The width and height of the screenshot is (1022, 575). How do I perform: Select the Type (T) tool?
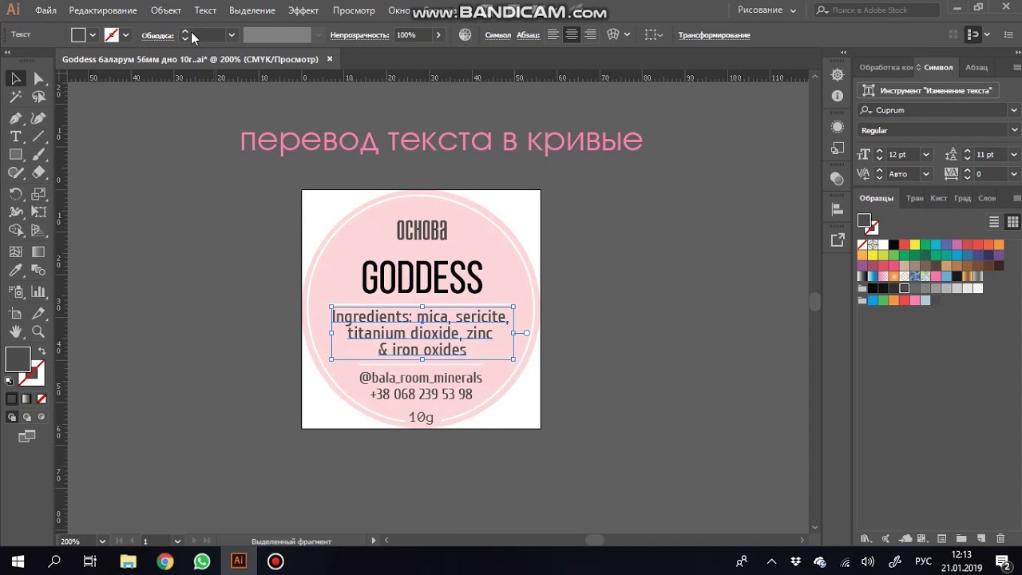(x=15, y=137)
